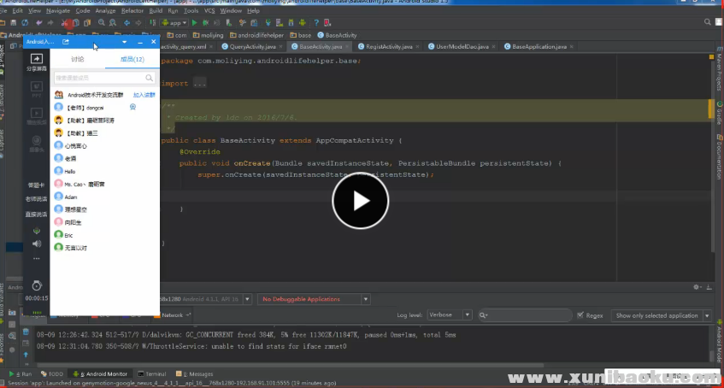The image size is (724, 388).
Task: Click the green Run app icon
Action: click(195, 23)
